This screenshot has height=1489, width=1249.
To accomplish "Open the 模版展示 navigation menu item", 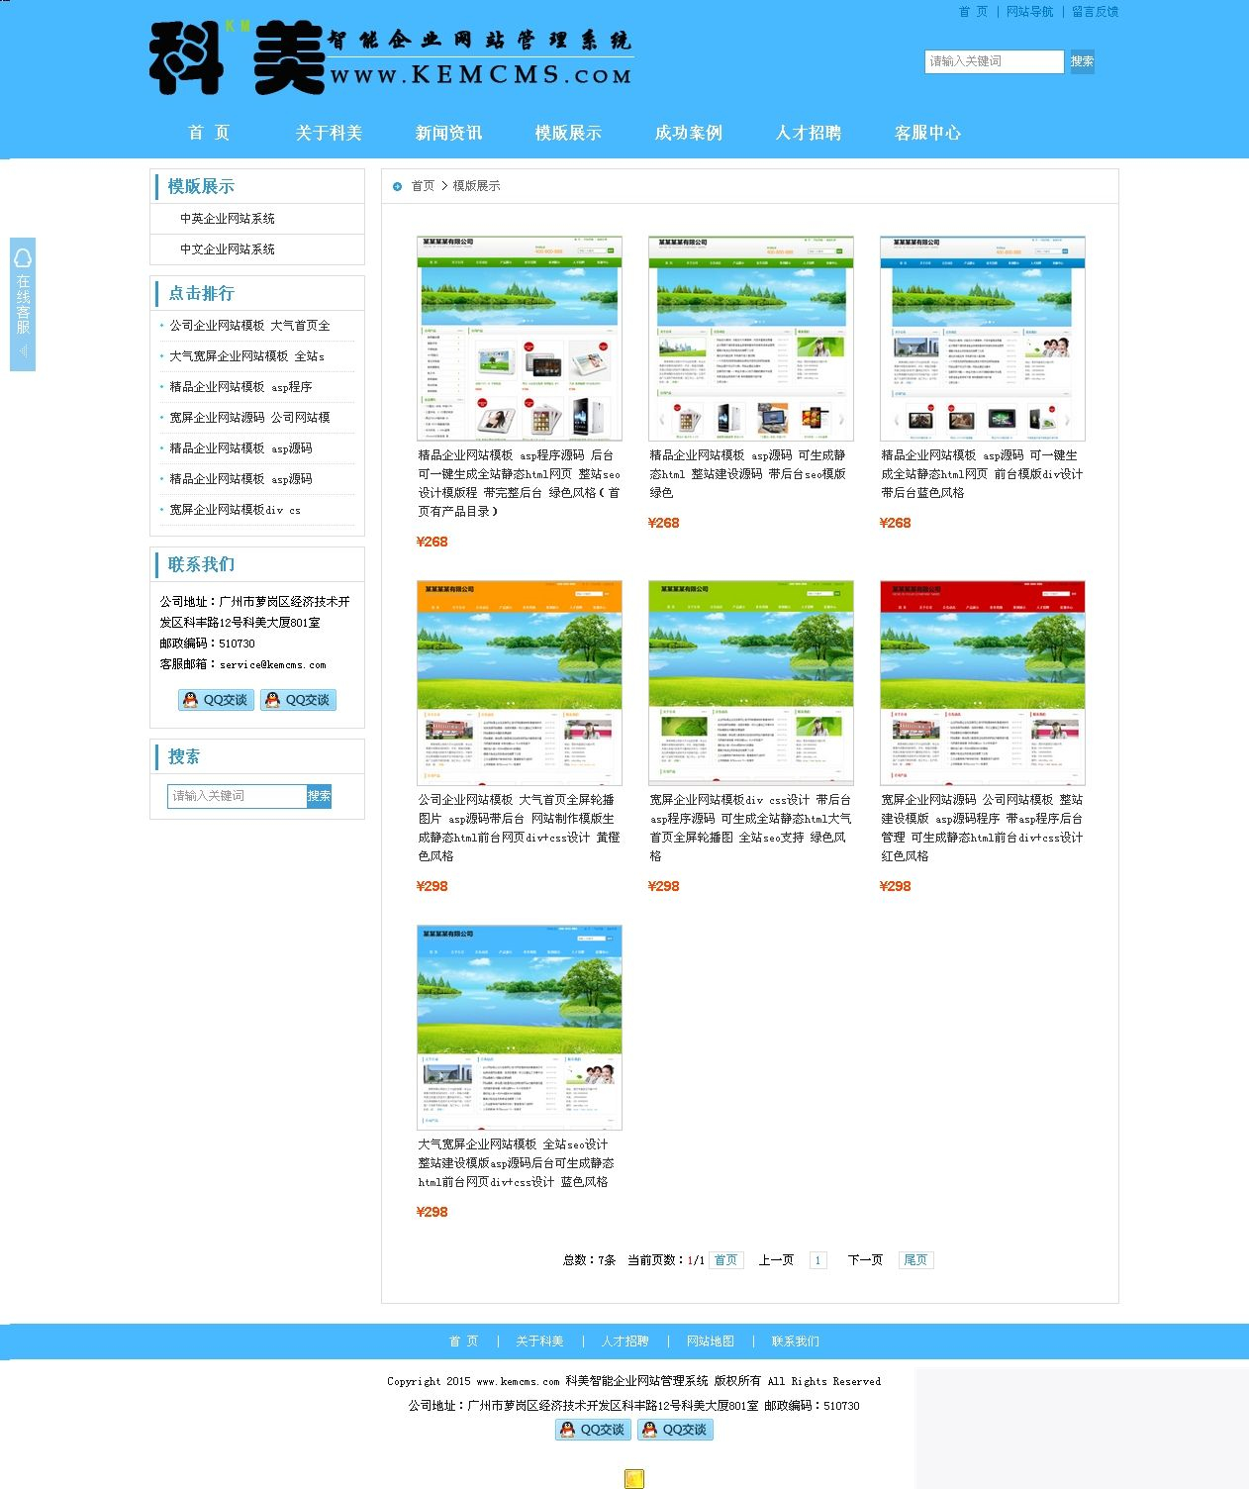I will point(569,132).
